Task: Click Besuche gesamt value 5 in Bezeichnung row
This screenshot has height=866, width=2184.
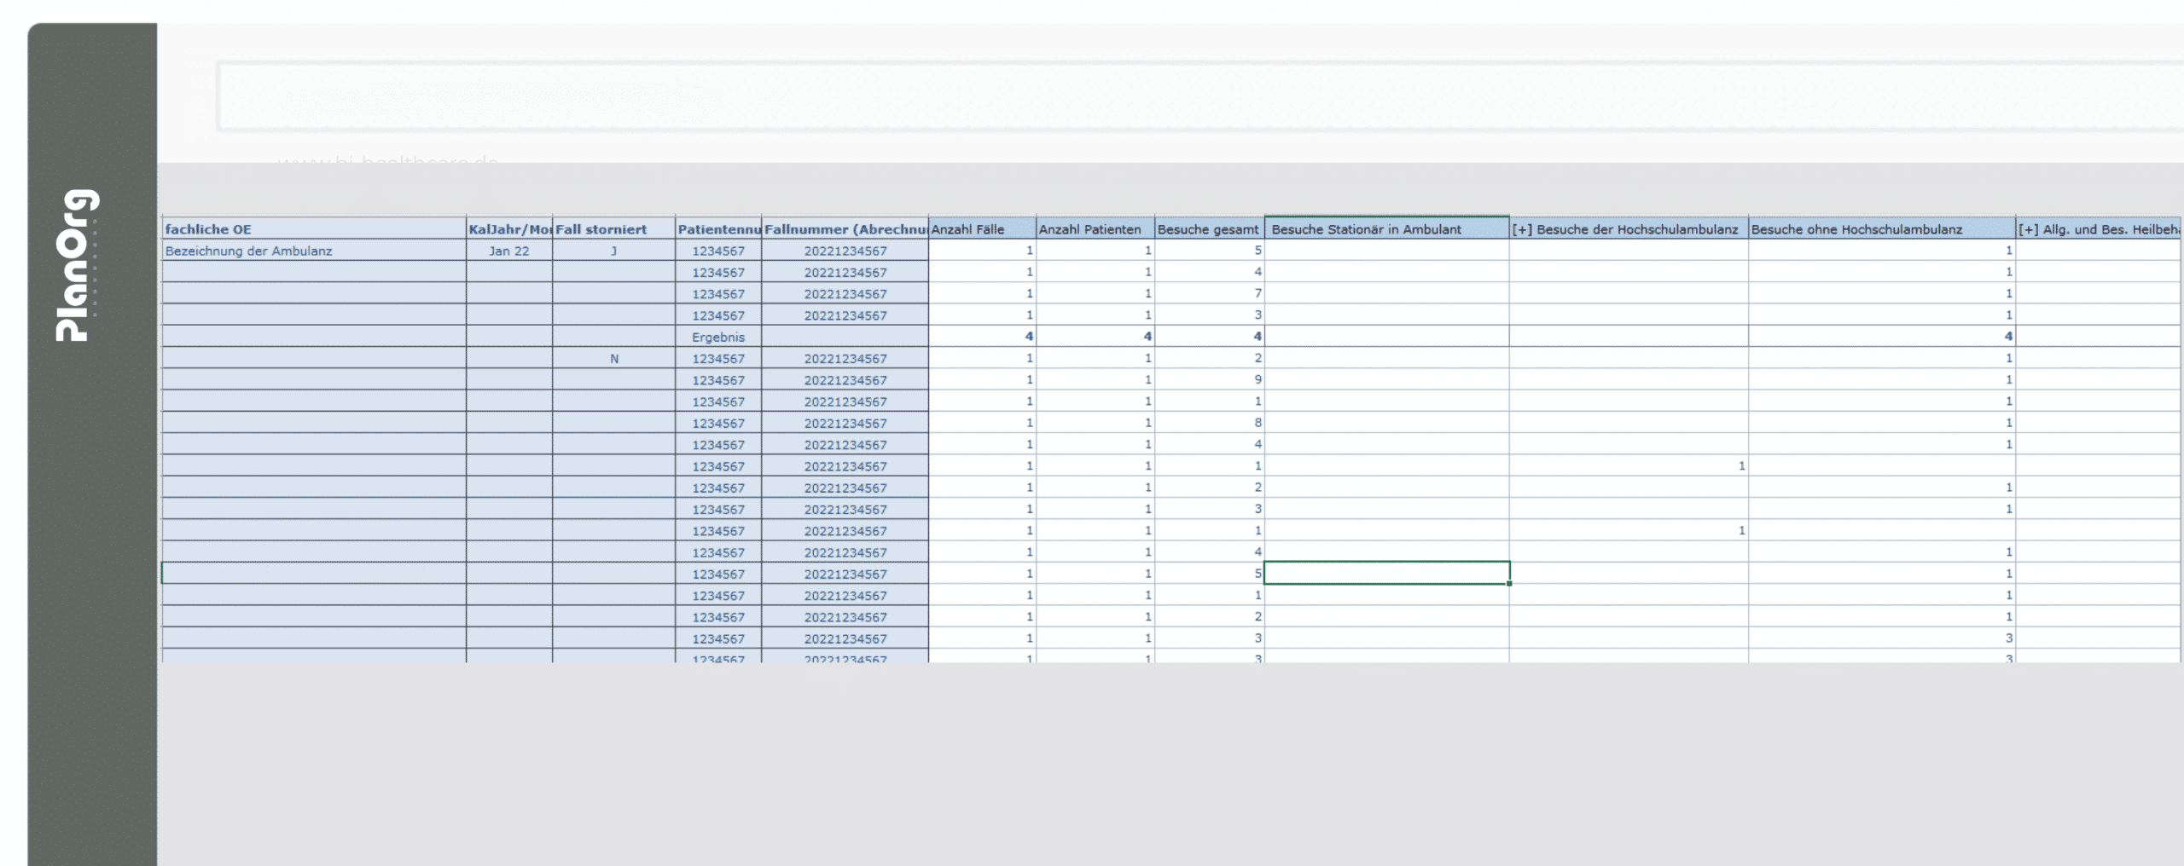Action: tap(1209, 251)
